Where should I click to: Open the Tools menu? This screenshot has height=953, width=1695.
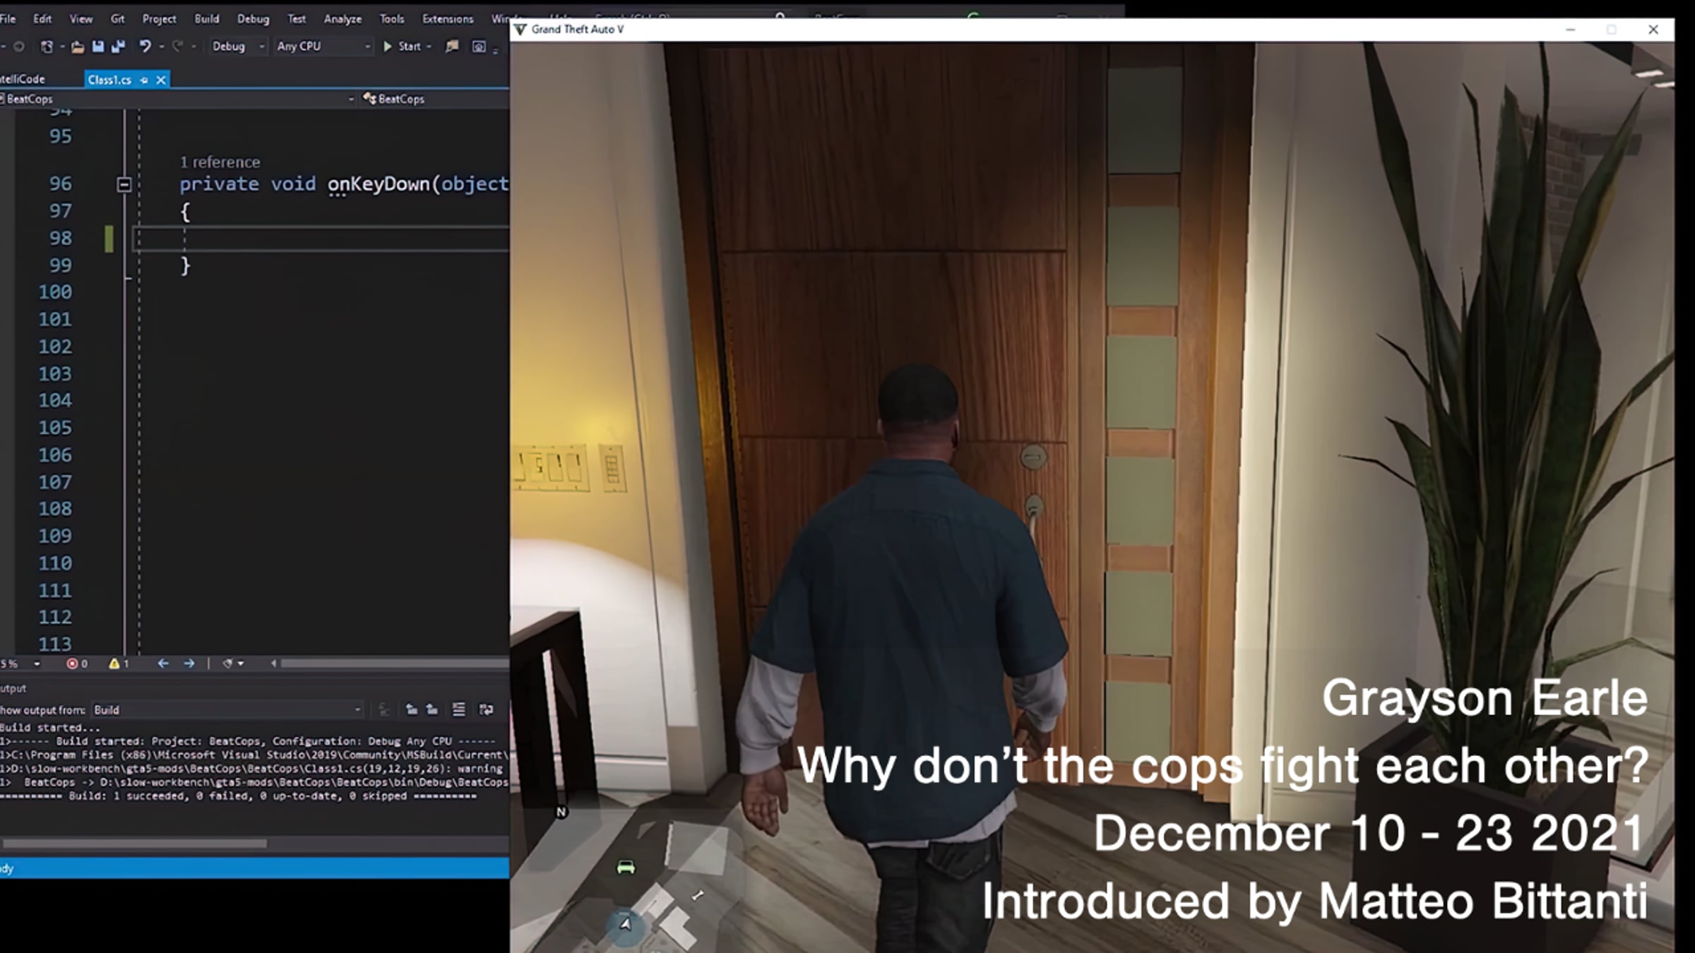click(x=392, y=19)
